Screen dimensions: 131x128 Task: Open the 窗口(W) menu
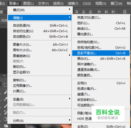116,4
